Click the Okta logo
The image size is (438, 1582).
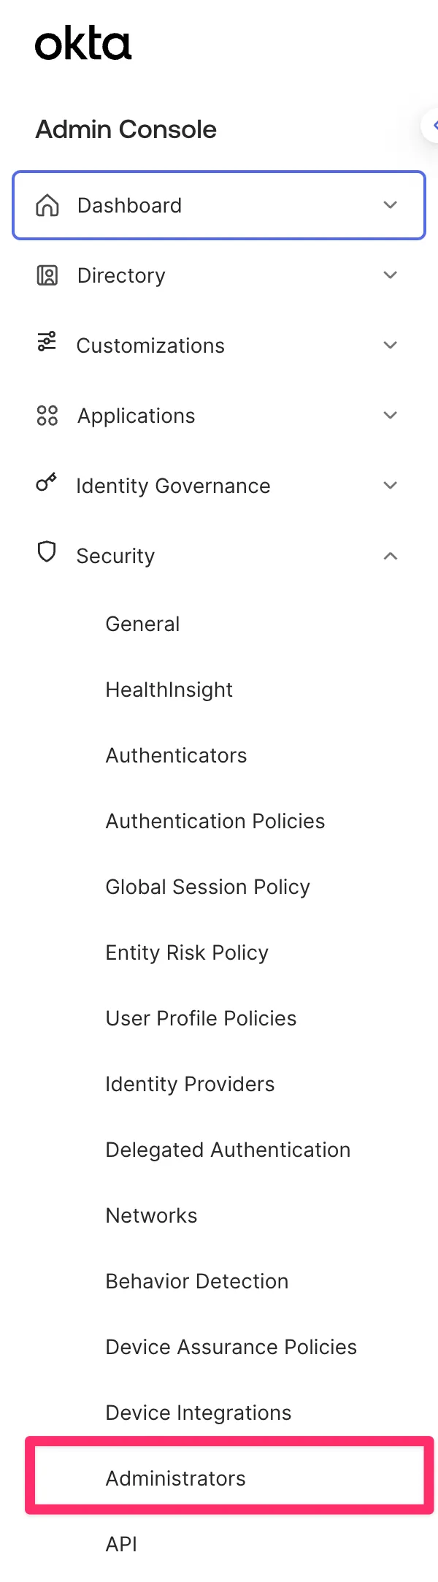[83, 44]
